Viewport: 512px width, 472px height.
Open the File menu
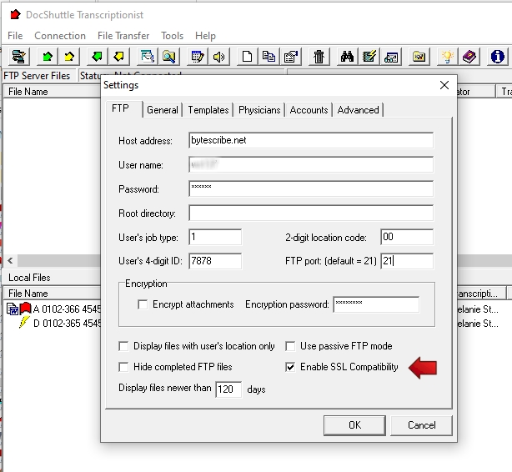15,36
